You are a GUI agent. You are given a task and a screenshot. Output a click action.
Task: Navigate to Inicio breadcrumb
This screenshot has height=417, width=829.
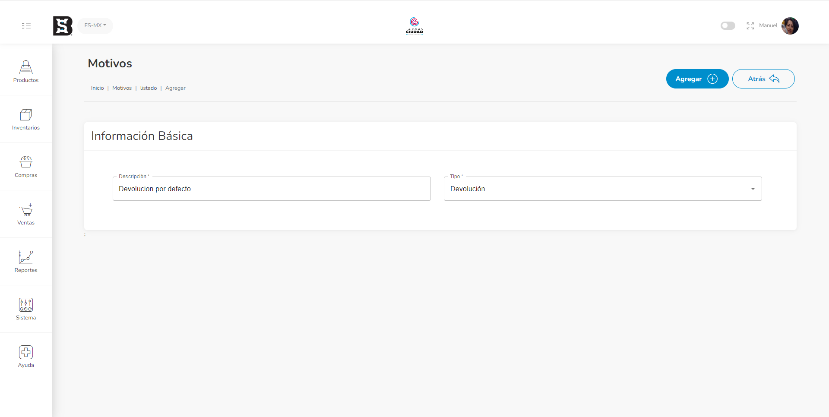98,88
